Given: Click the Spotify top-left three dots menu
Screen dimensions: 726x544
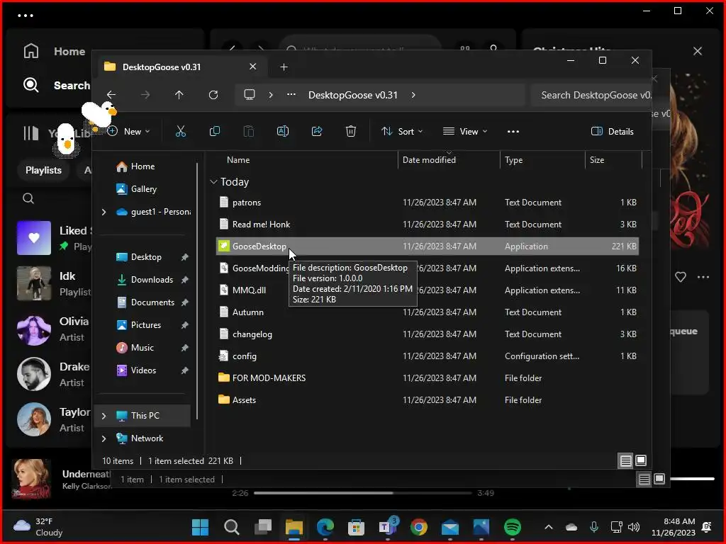Looking at the screenshot, I should (x=26, y=16).
